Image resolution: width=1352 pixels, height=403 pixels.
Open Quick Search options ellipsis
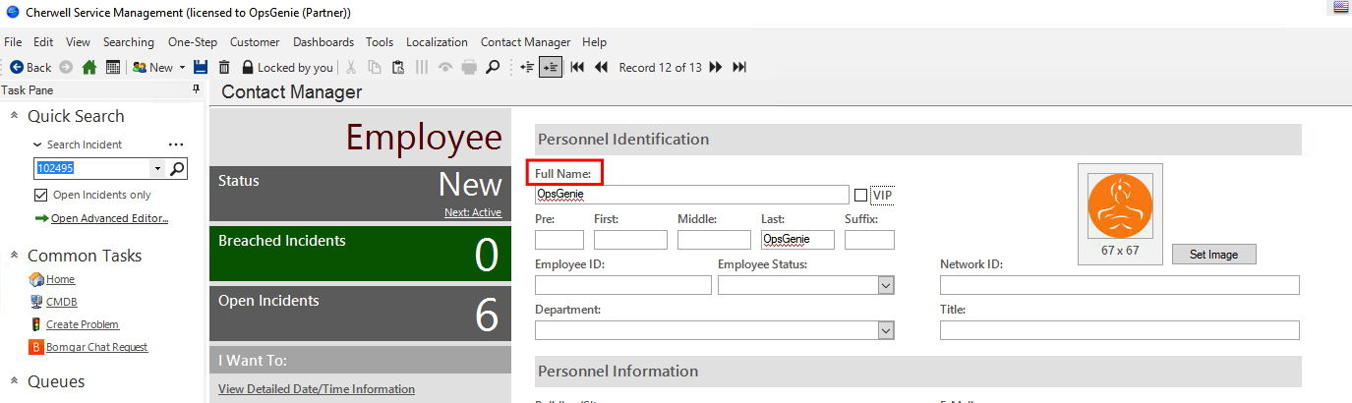tap(176, 144)
